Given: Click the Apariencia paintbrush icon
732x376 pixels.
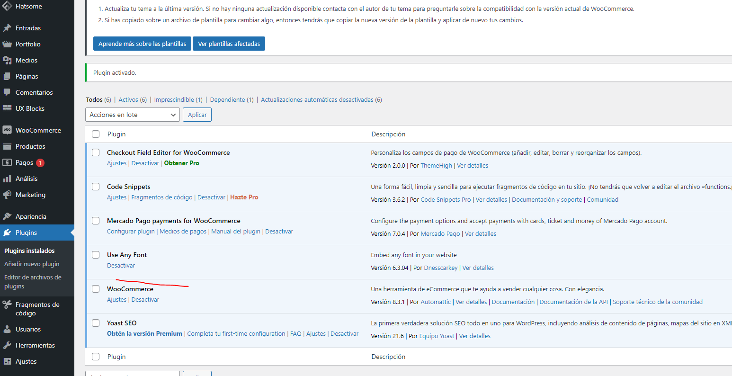Looking at the screenshot, I should pos(7,216).
